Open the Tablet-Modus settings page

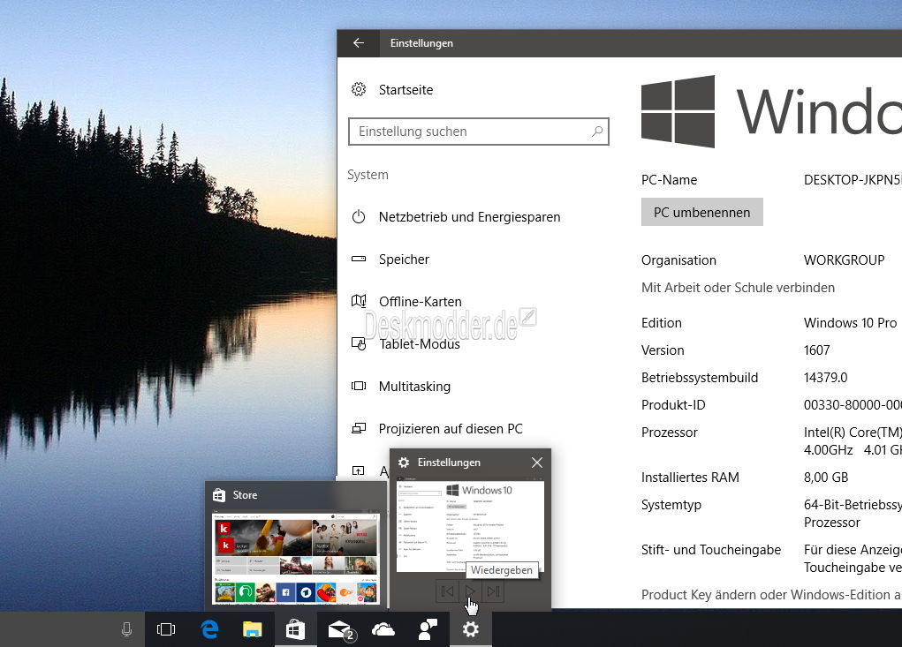pyautogui.click(x=420, y=344)
